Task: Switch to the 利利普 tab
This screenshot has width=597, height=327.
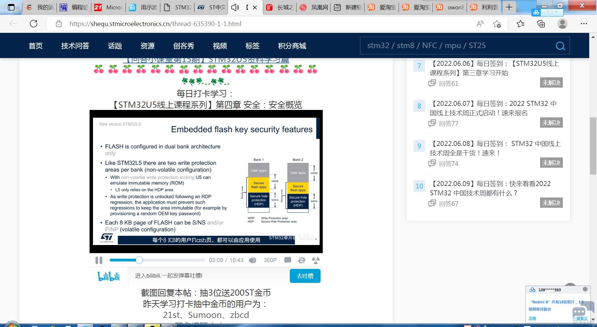Action: point(484,7)
